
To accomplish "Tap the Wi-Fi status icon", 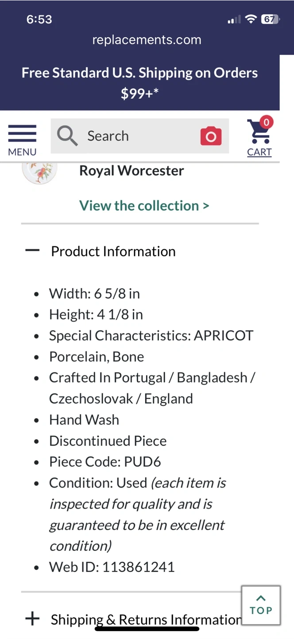I will tap(251, 19).
